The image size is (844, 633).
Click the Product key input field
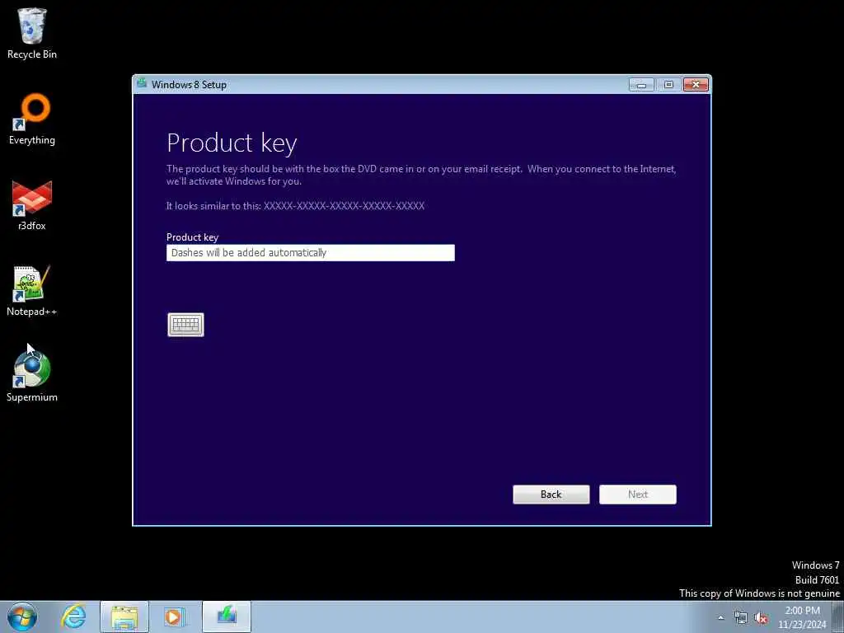point(311,253)
